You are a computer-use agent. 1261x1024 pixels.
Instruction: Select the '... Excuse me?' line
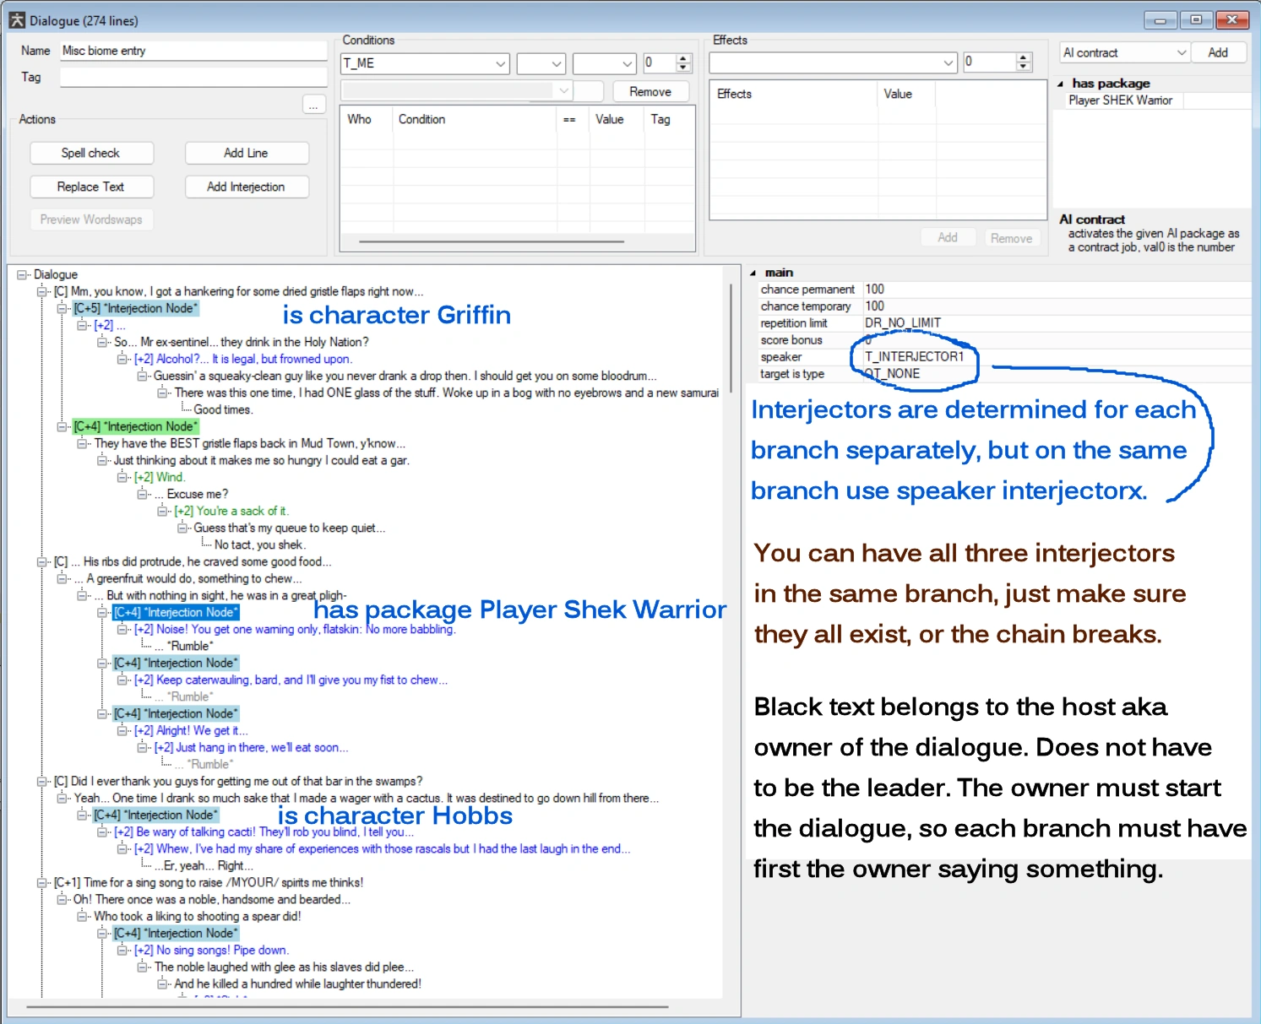click(192, 494)
